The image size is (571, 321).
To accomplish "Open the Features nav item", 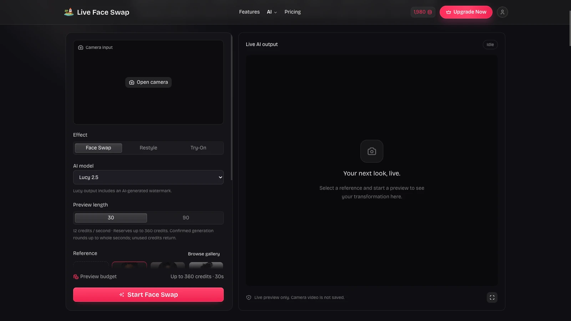I will 249,12.
